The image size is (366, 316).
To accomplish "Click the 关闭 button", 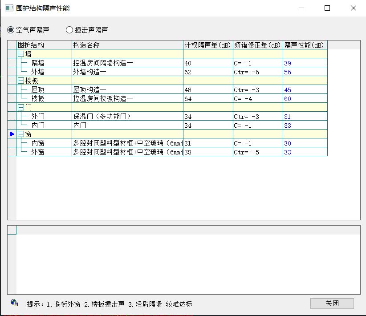I will [x=332, y=304].
